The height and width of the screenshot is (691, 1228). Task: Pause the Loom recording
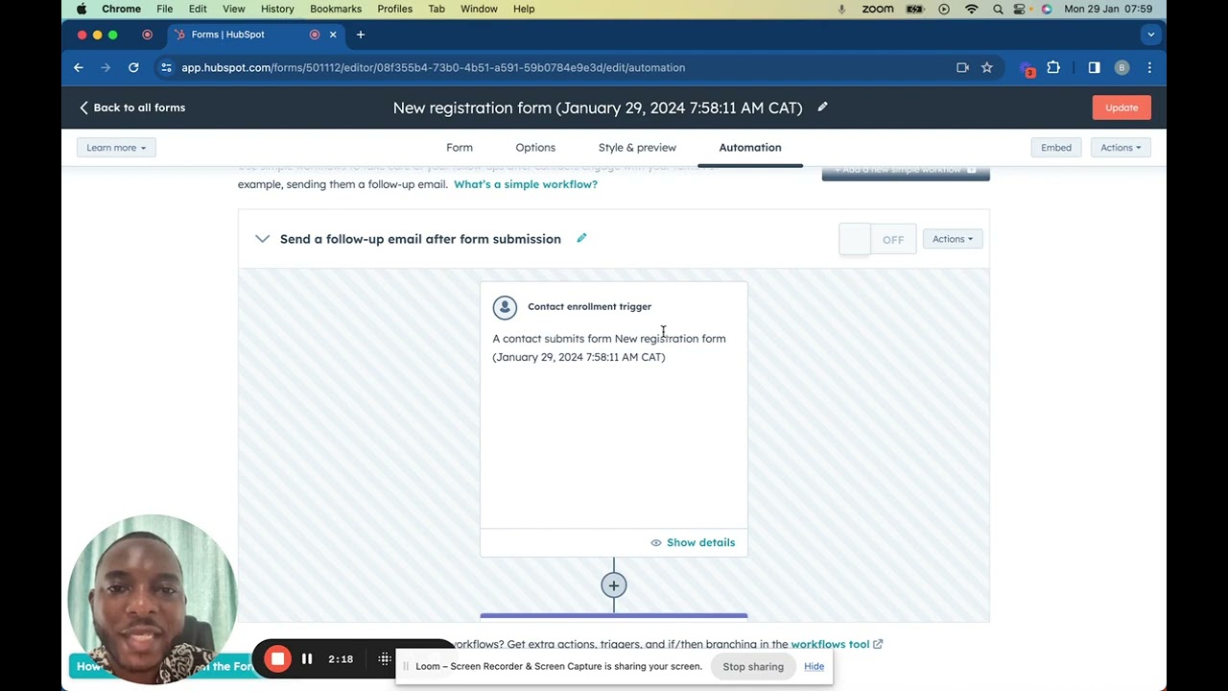(x=307, y=658)
